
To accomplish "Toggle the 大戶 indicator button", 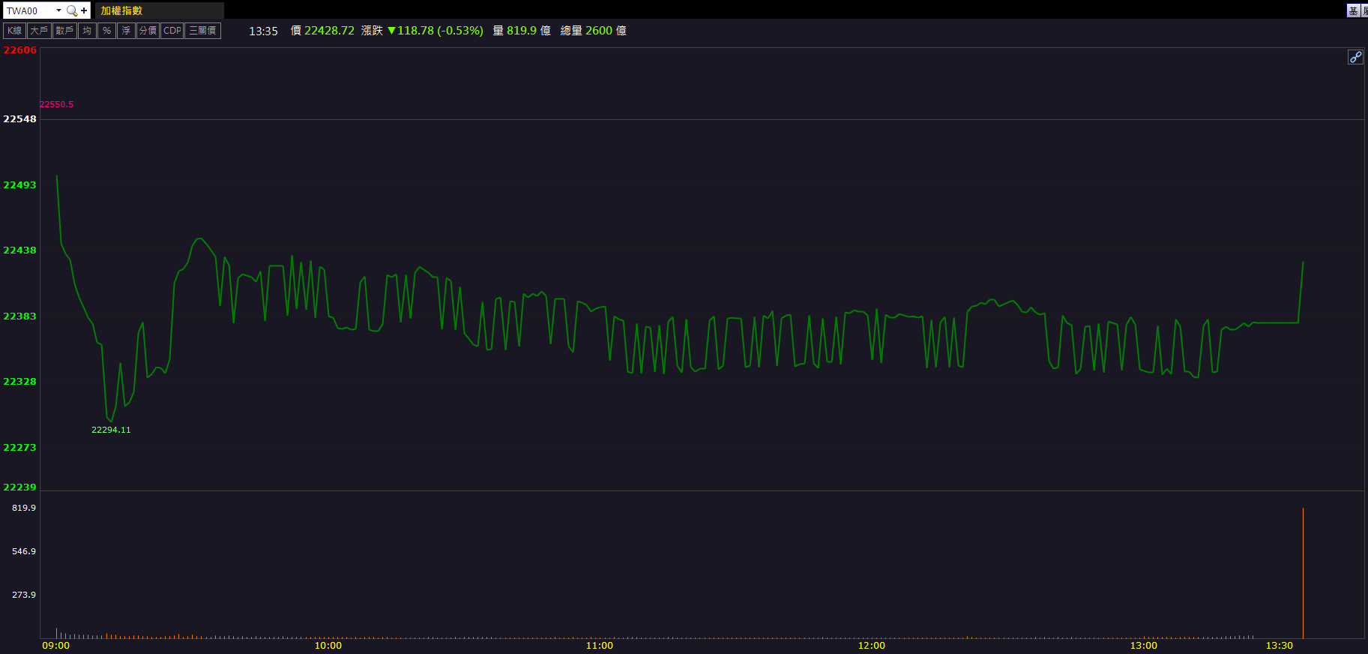I will tap(39, 31).
